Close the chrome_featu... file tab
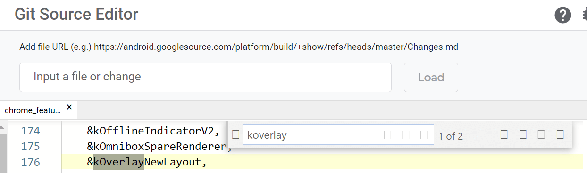Image resolution: width=587 pixels, height=173 pixels. click(69, 107)
